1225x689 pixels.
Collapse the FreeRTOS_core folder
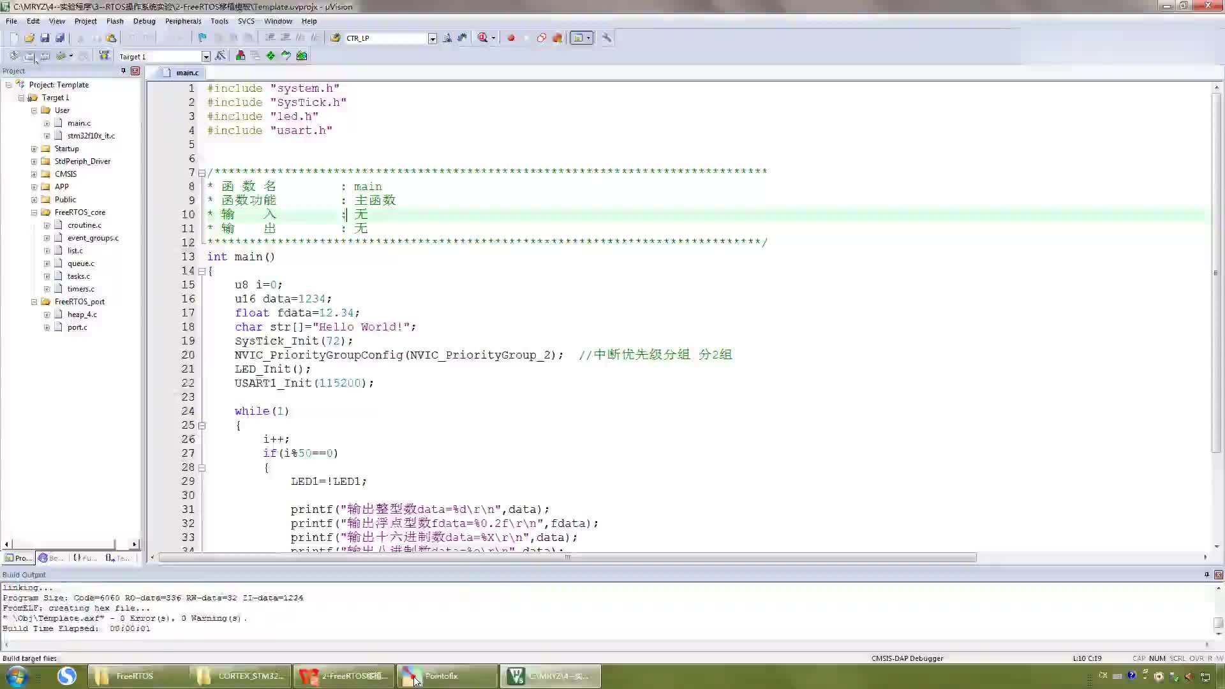point(34,212)
